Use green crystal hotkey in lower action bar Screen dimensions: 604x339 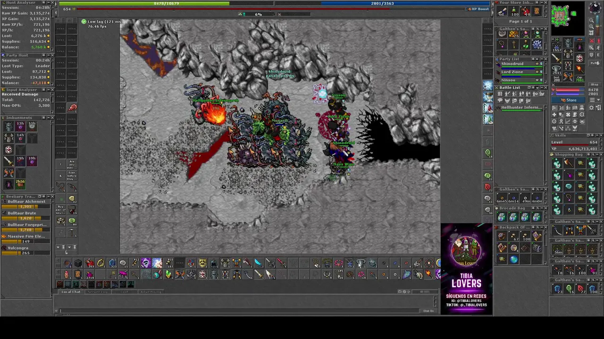coord(168,274)
